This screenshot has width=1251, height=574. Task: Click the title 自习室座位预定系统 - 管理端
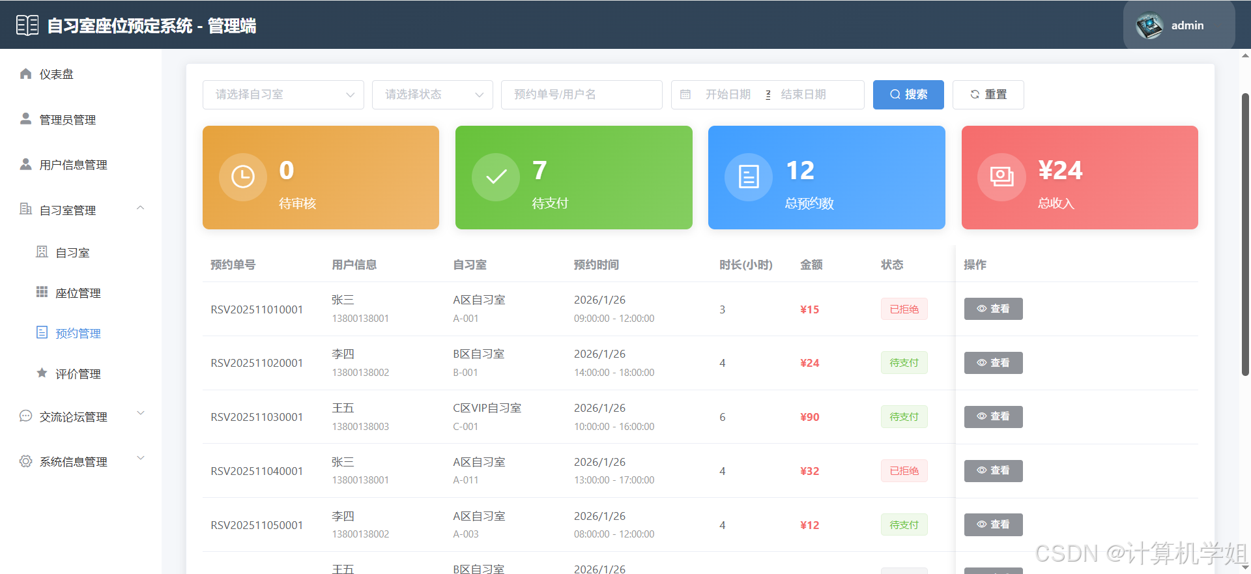(152, 25)
